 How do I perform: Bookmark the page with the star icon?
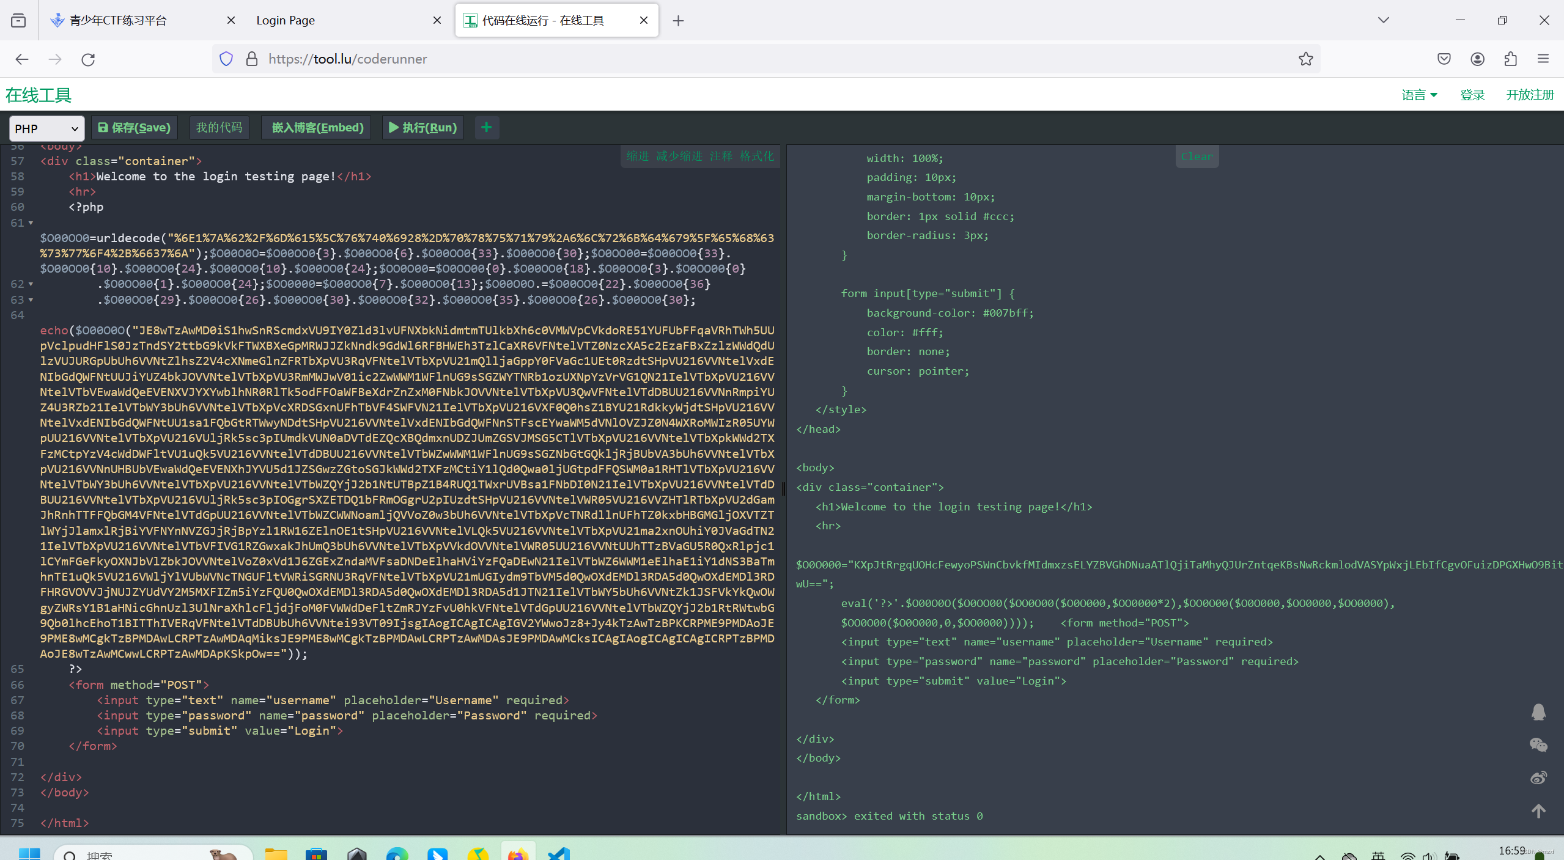1305,59
